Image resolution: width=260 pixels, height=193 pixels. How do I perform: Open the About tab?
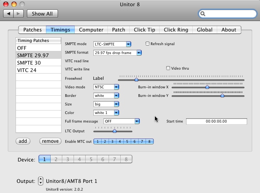(229, 30)
